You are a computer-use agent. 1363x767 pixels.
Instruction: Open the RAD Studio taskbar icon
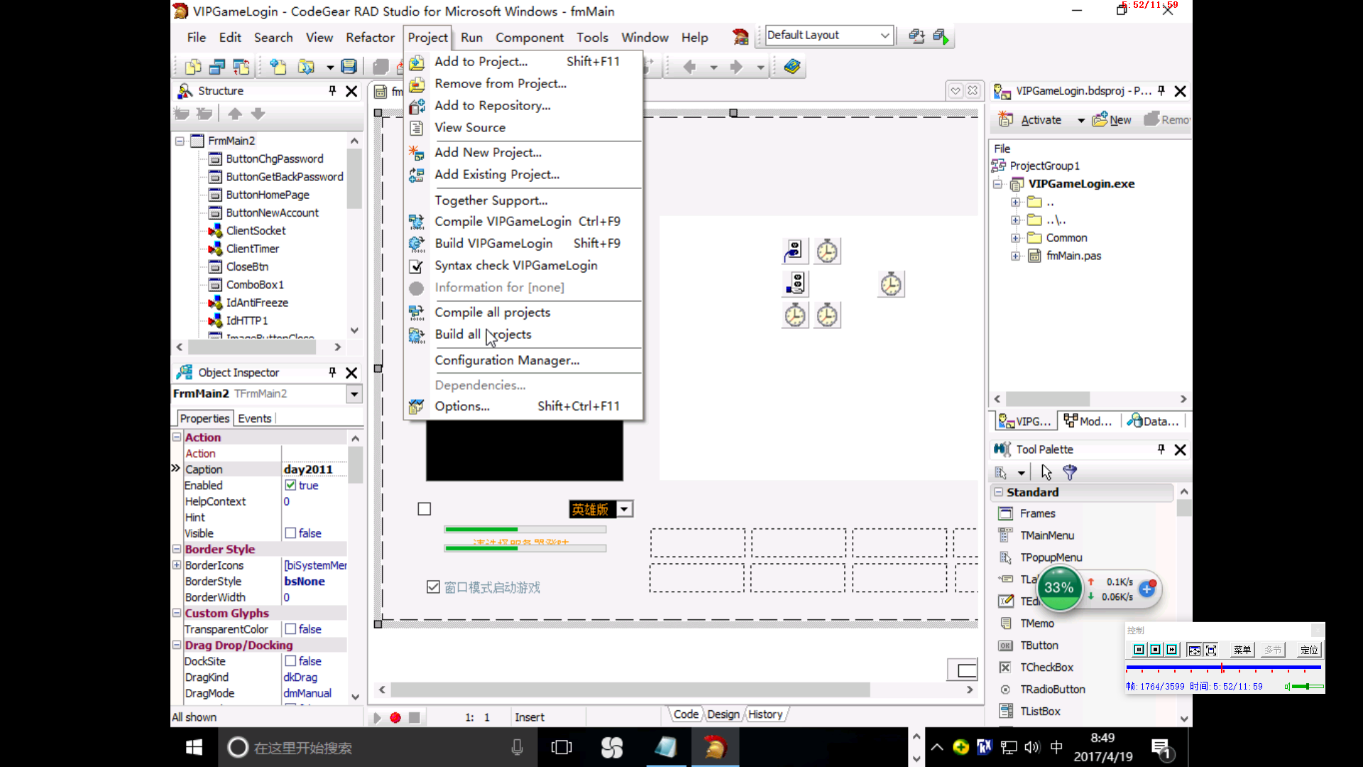coord(715,747)
